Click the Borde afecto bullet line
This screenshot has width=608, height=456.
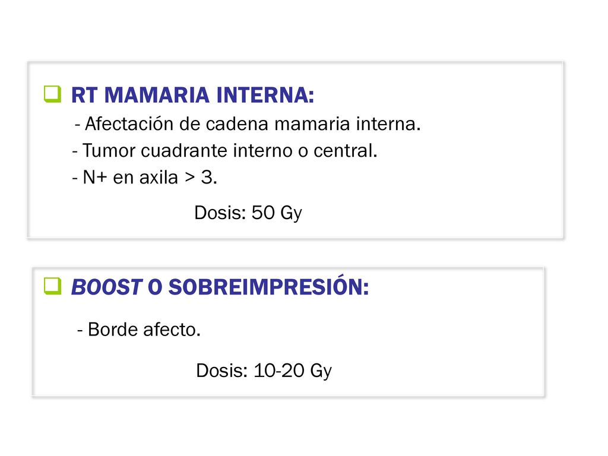(x=139, y=330)
